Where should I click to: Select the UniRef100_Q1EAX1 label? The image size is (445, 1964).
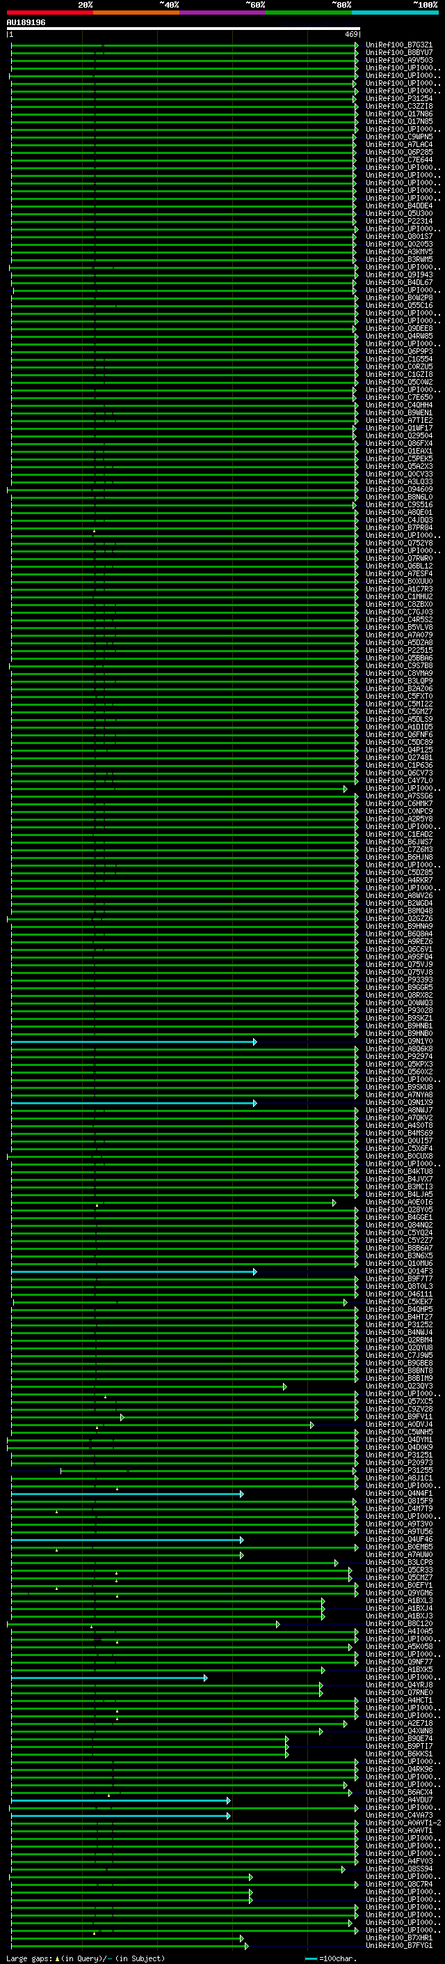[x=399, y=451]
